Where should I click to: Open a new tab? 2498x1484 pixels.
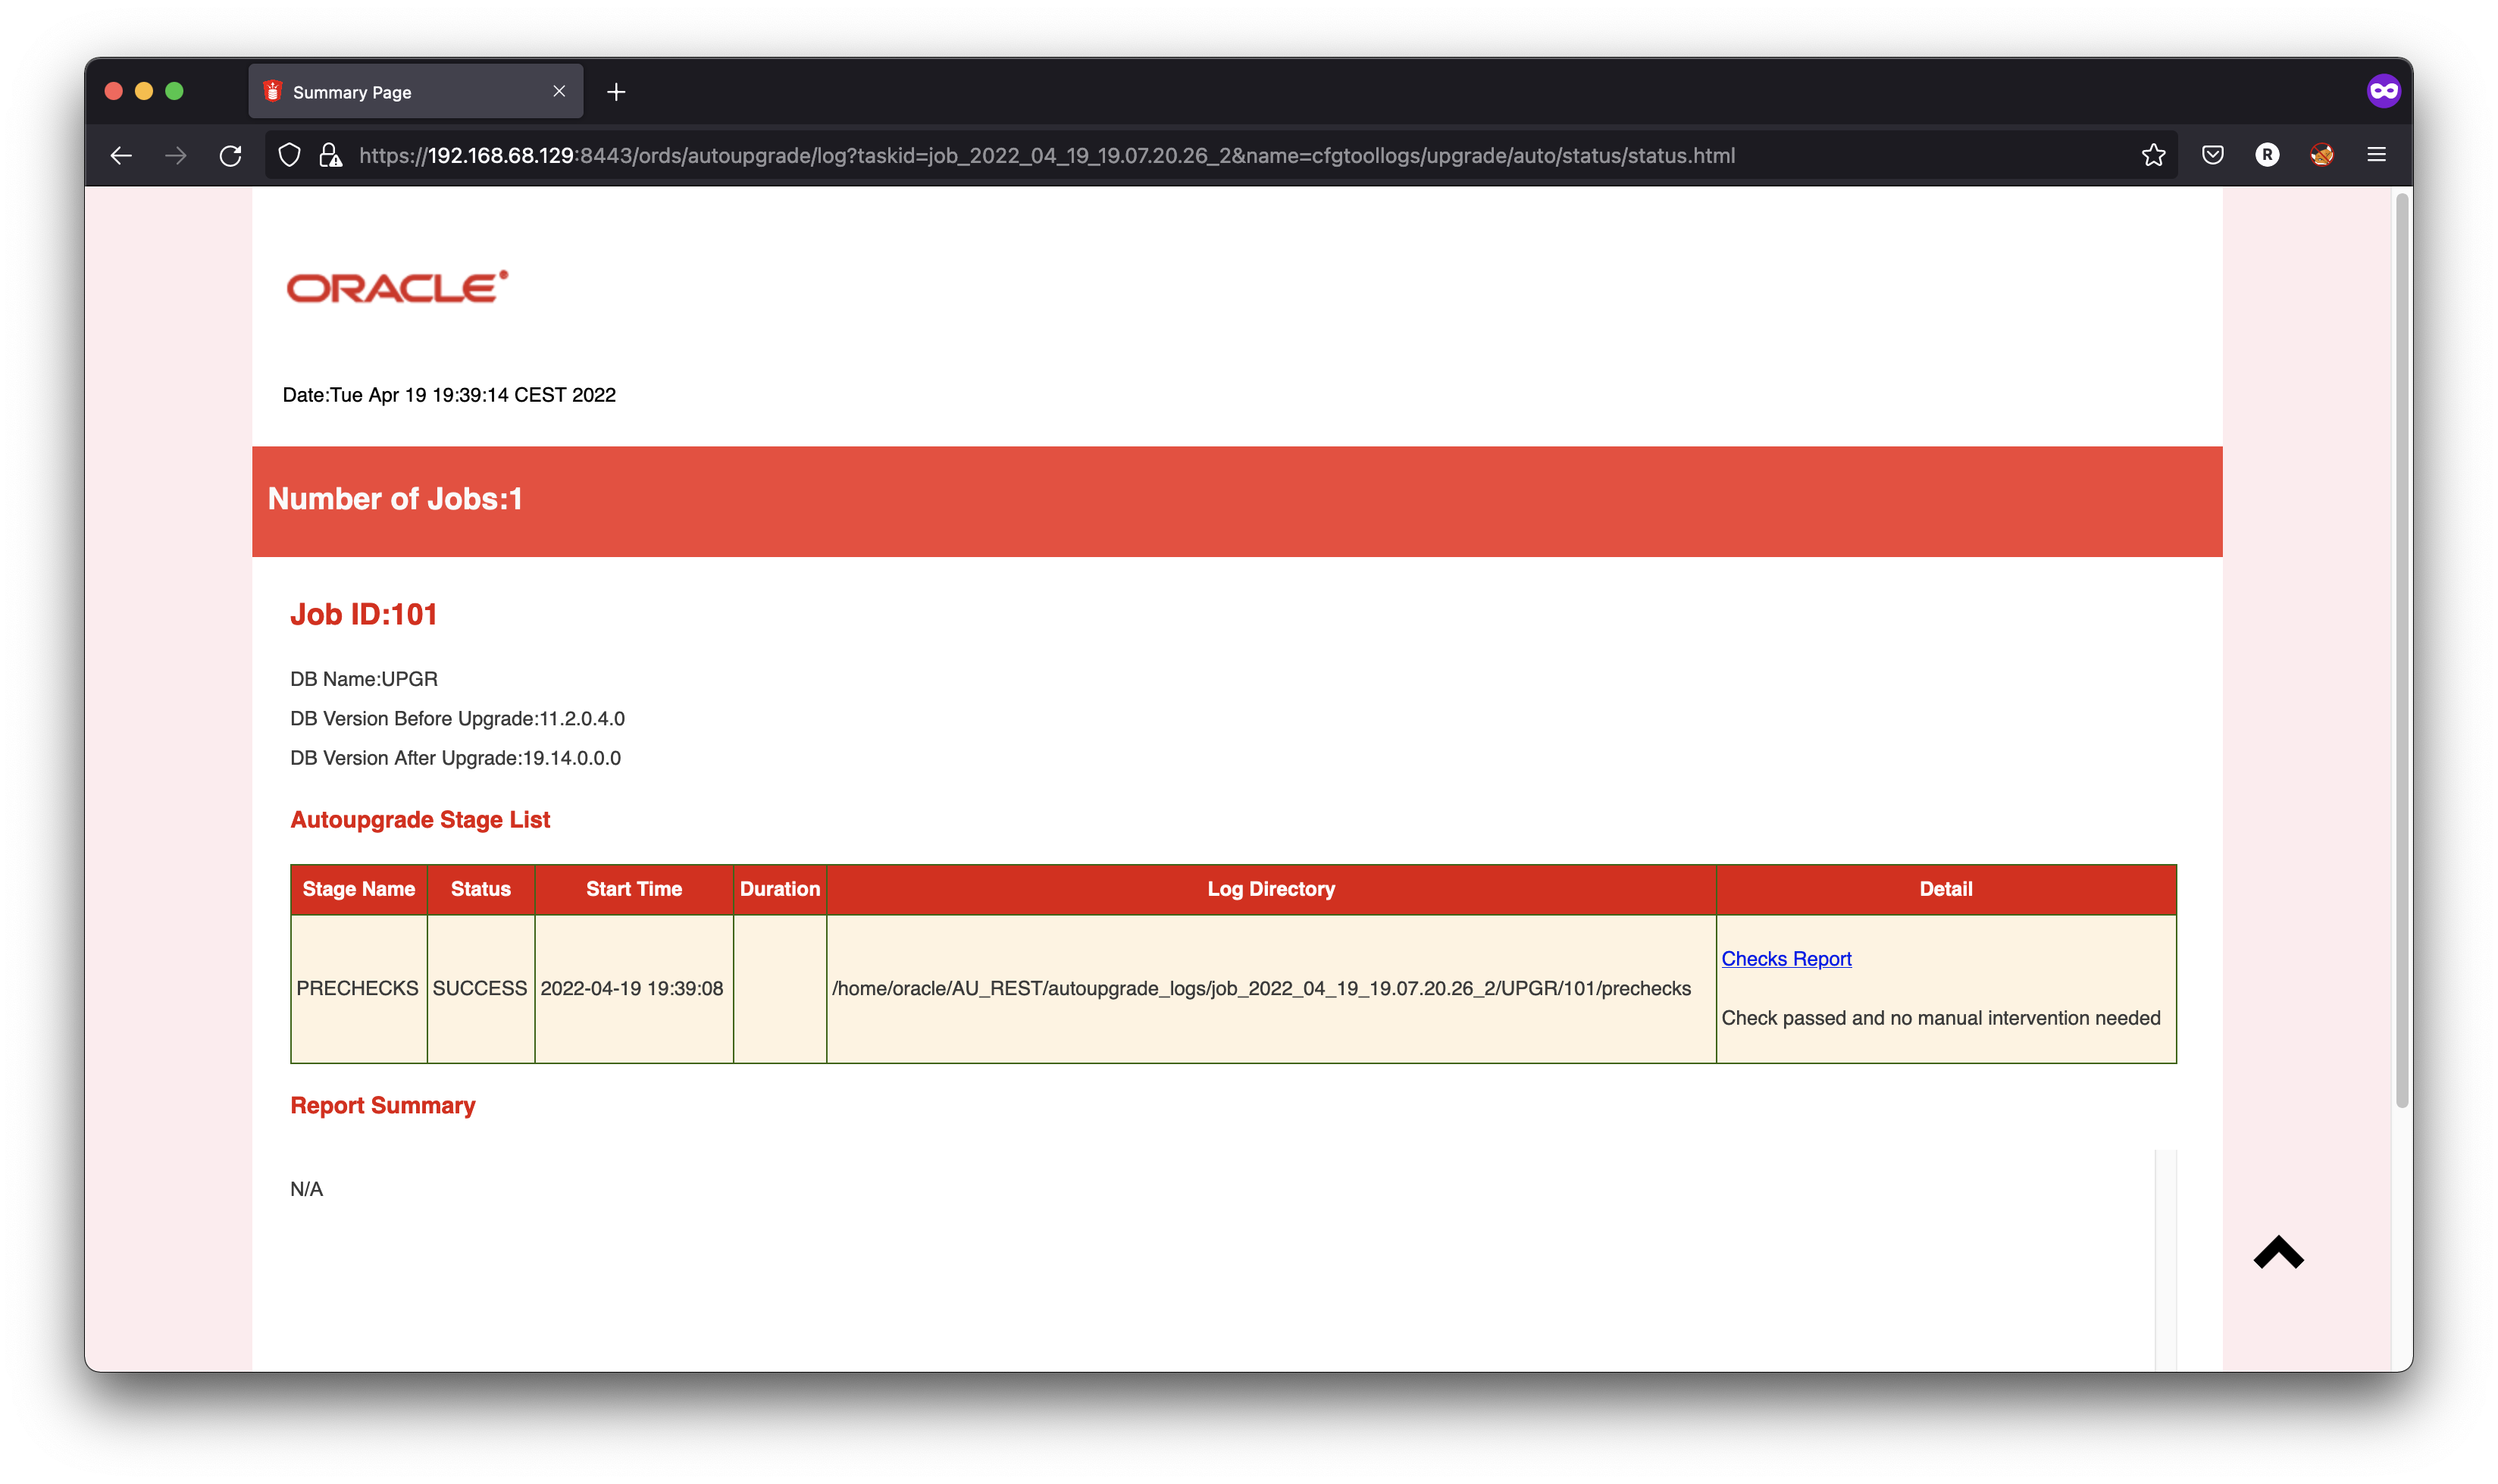pos(616,92)
